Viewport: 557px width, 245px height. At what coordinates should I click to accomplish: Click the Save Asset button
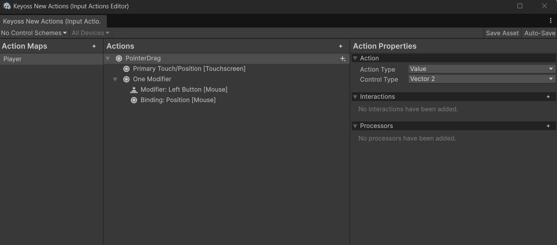502,33
